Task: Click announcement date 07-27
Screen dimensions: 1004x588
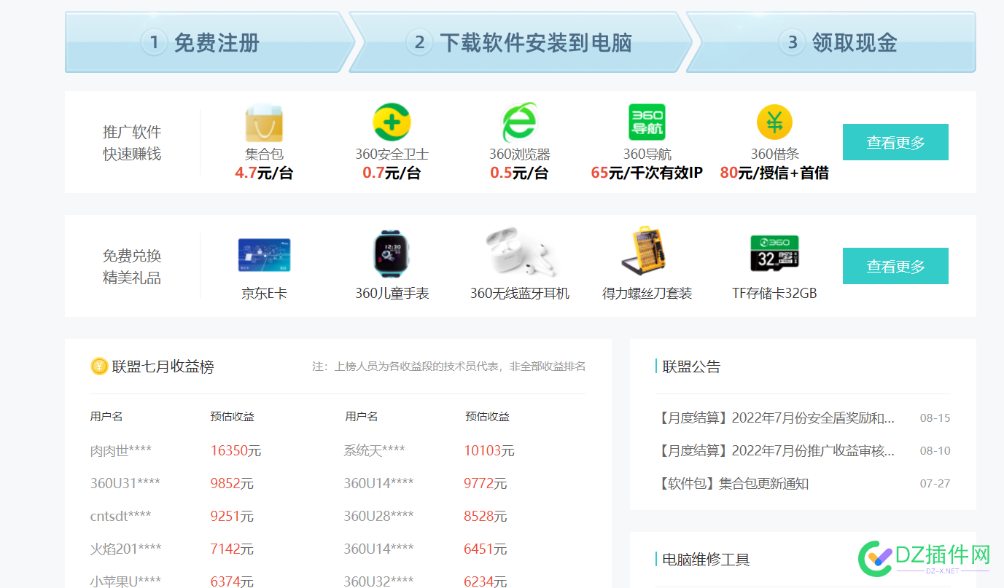Action: point(935,484)
